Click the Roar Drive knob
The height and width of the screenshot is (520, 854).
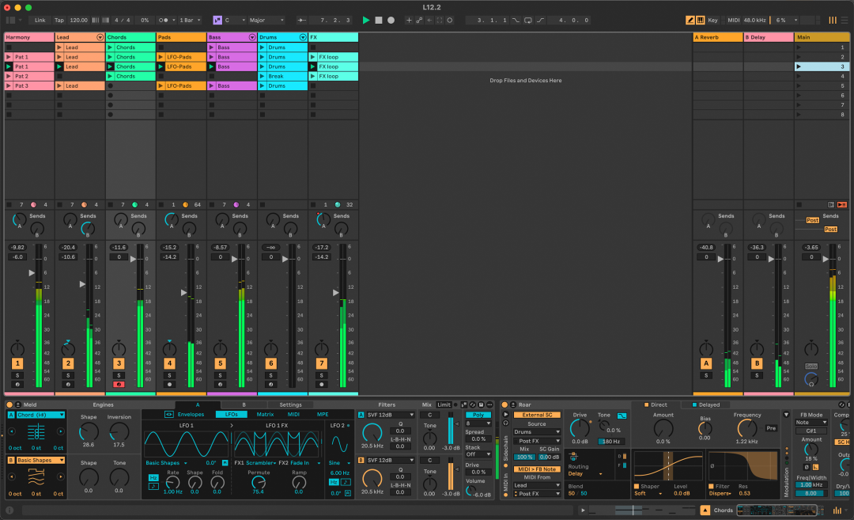(x=580, y=428)
